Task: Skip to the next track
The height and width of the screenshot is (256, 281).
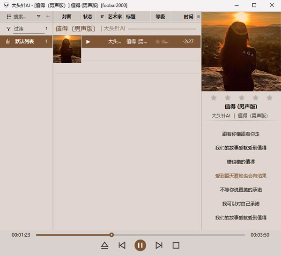Action: click(x=159, y=245)
